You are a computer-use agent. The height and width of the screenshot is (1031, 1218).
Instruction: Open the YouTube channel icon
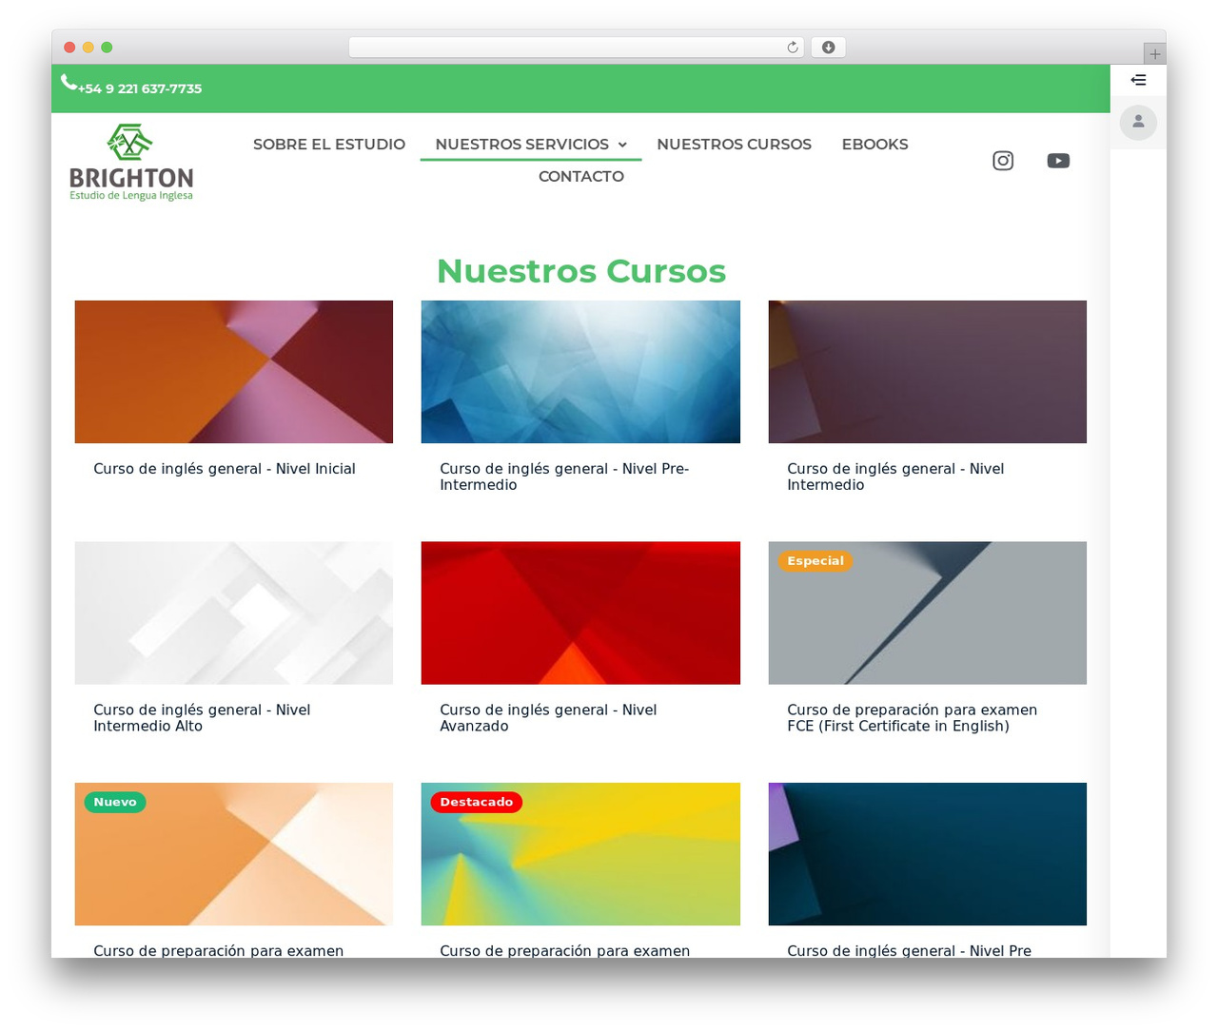pyautogui.click(x=1058, y=161)
